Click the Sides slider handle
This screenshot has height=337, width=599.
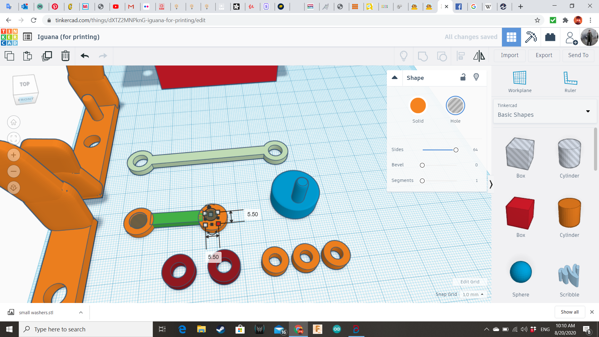(x=456, y=150)
